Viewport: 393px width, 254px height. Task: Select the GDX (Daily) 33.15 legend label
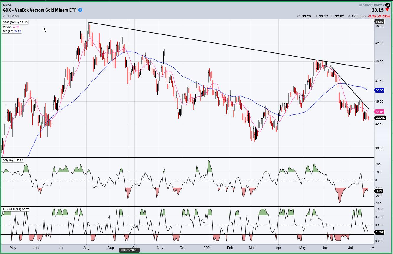[x=13, y=22]
